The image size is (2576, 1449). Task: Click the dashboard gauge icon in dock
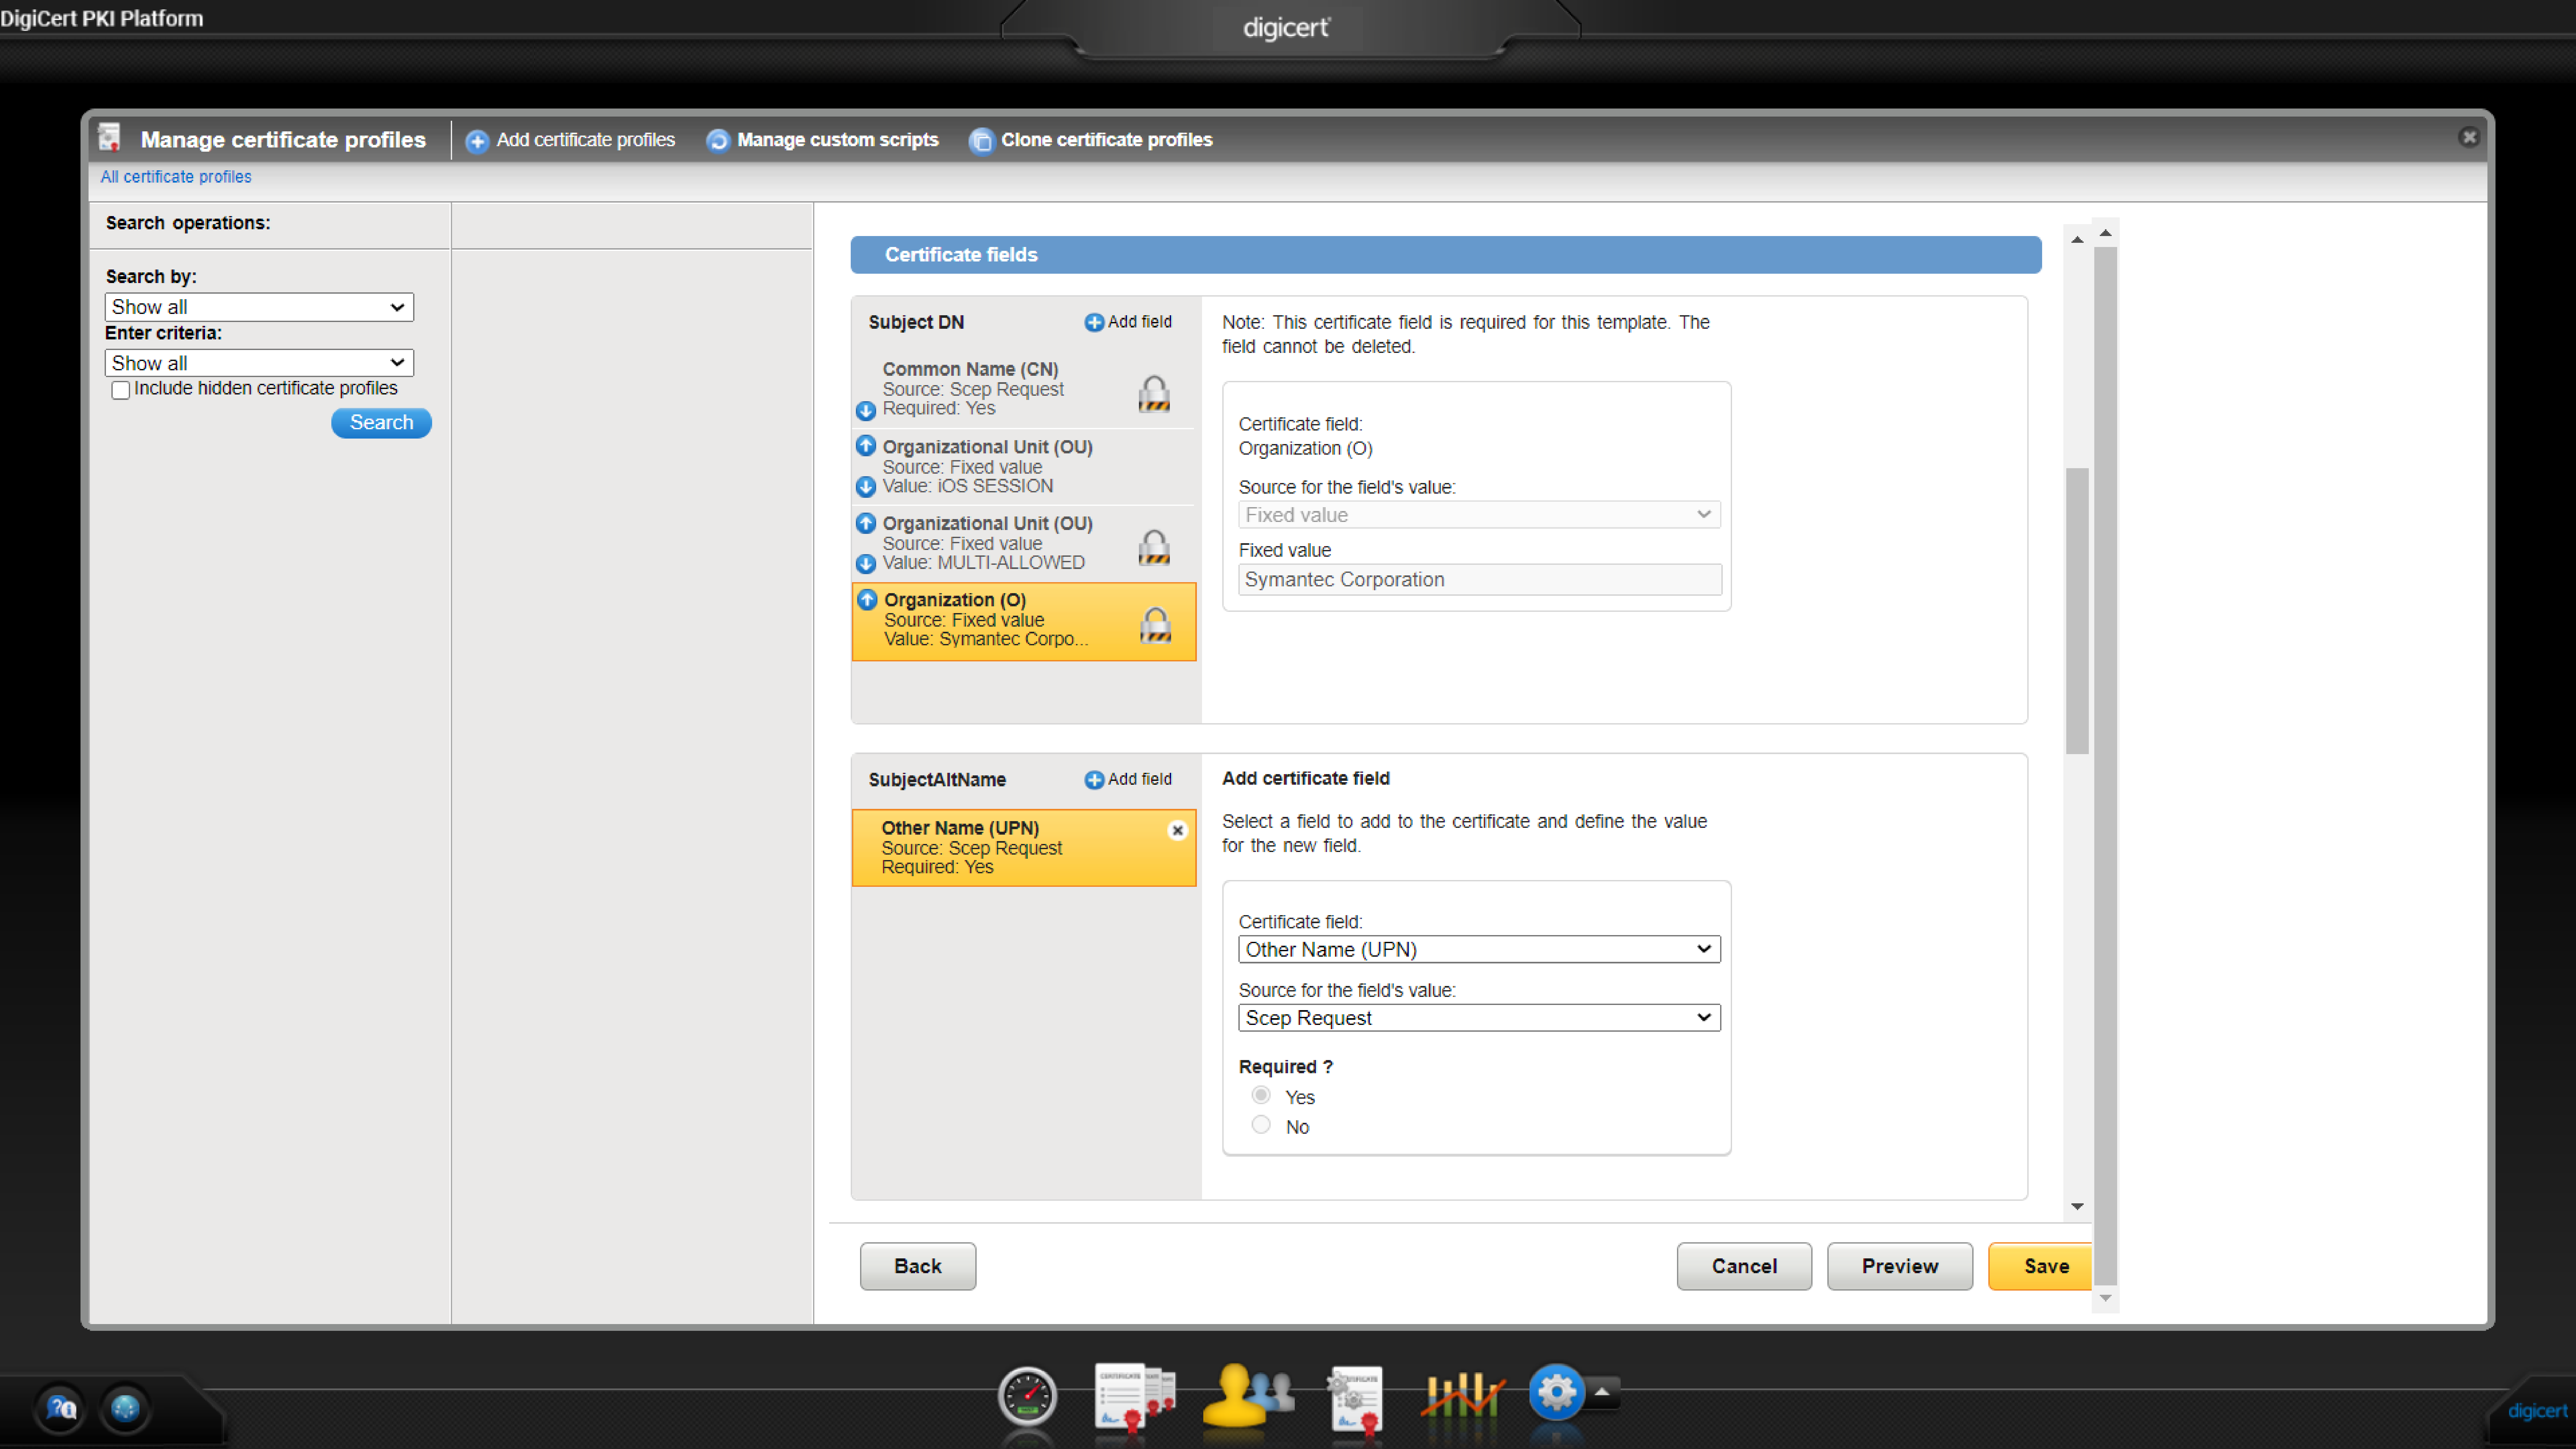[1027, 1396]
